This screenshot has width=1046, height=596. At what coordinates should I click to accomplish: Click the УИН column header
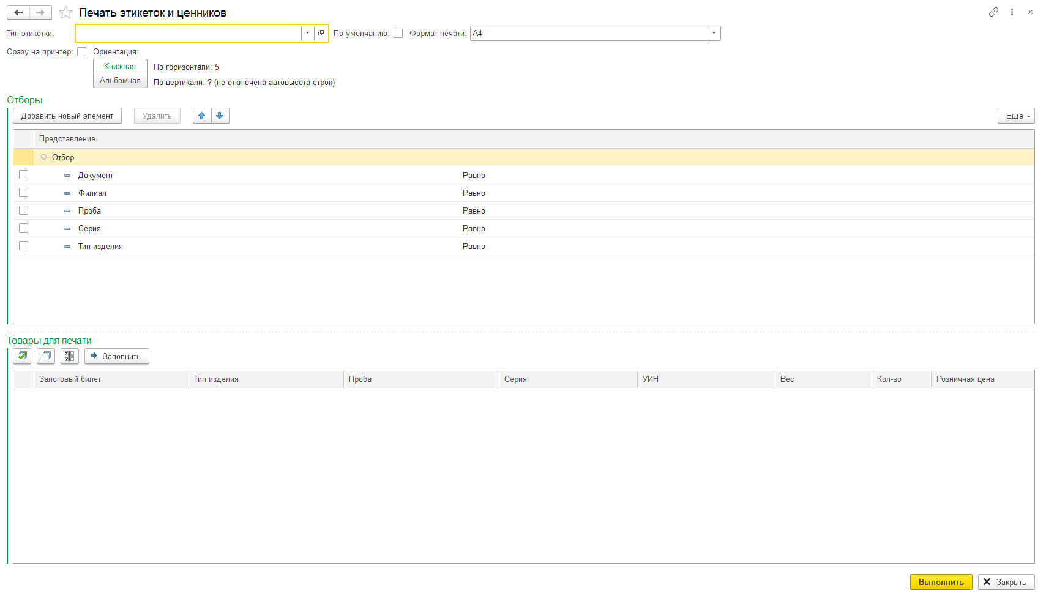tap(706, 379)
